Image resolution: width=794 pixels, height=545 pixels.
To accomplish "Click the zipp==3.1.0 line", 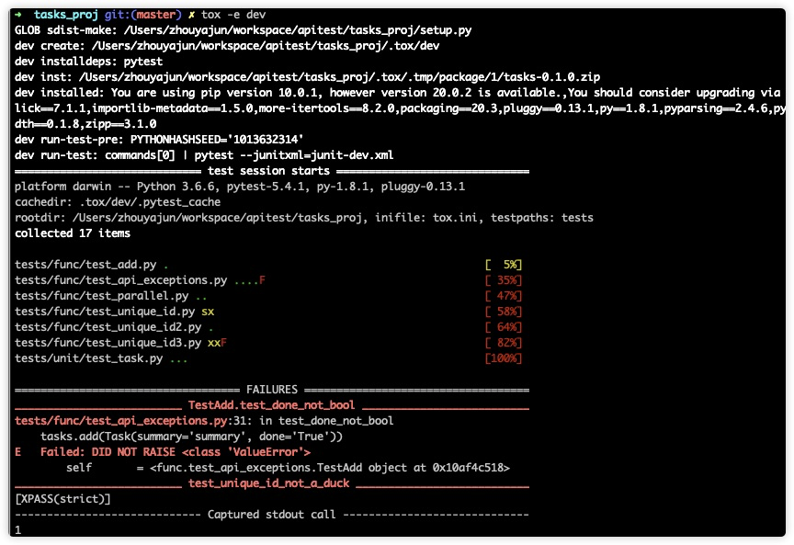I will (x=85, y=124).
